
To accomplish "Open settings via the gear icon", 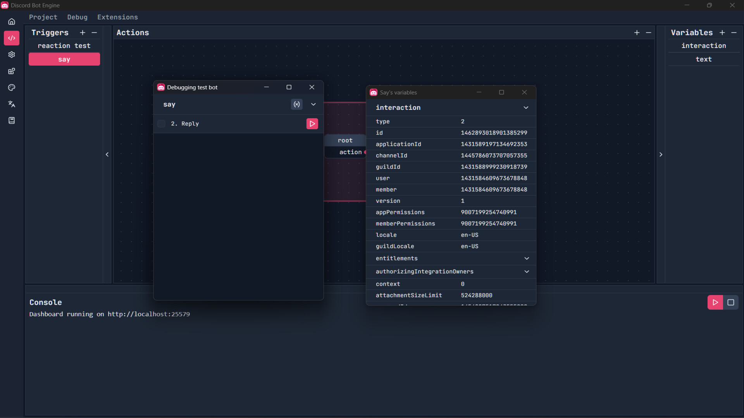I will (12, 55).
